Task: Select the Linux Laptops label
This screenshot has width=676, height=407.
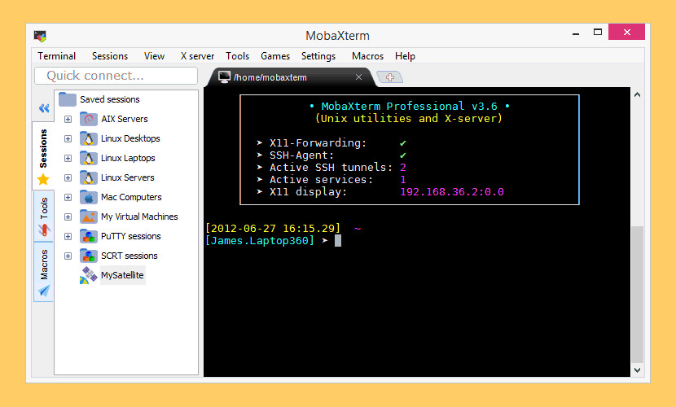Action: coord(128,158)
